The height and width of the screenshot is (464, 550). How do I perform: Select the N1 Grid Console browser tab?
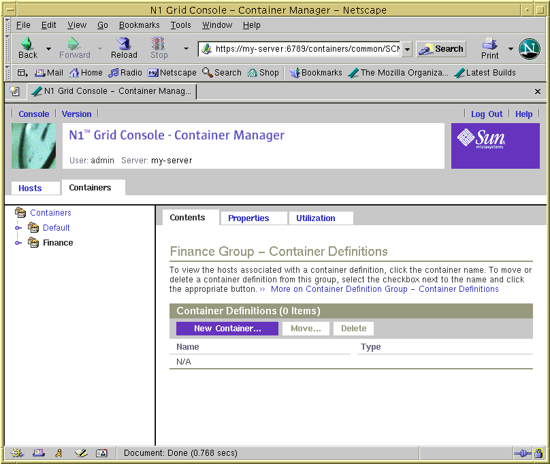[112, 91]
